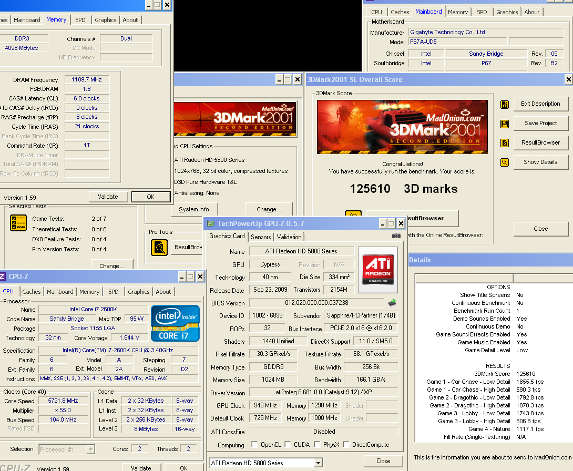This screenshot has height=471, width=573.
Task: Enable the CUDA checkbox in GPU-Z
Action: click(288, 444)
